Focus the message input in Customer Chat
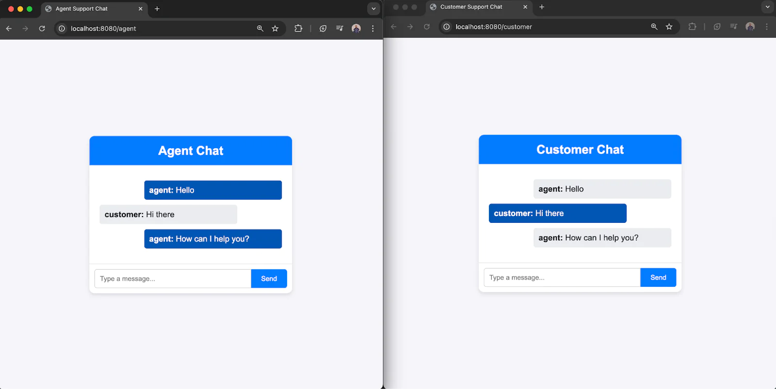The height and width of the screenshot is (389, 776). pyautogui.click(x=562, y=278)
